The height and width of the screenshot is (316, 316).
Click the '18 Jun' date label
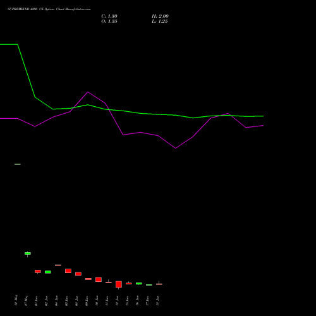coord(158,301)
